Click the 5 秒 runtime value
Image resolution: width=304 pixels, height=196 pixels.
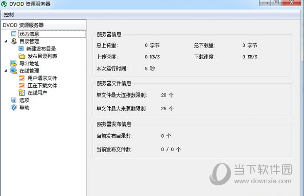click(150, 68)
